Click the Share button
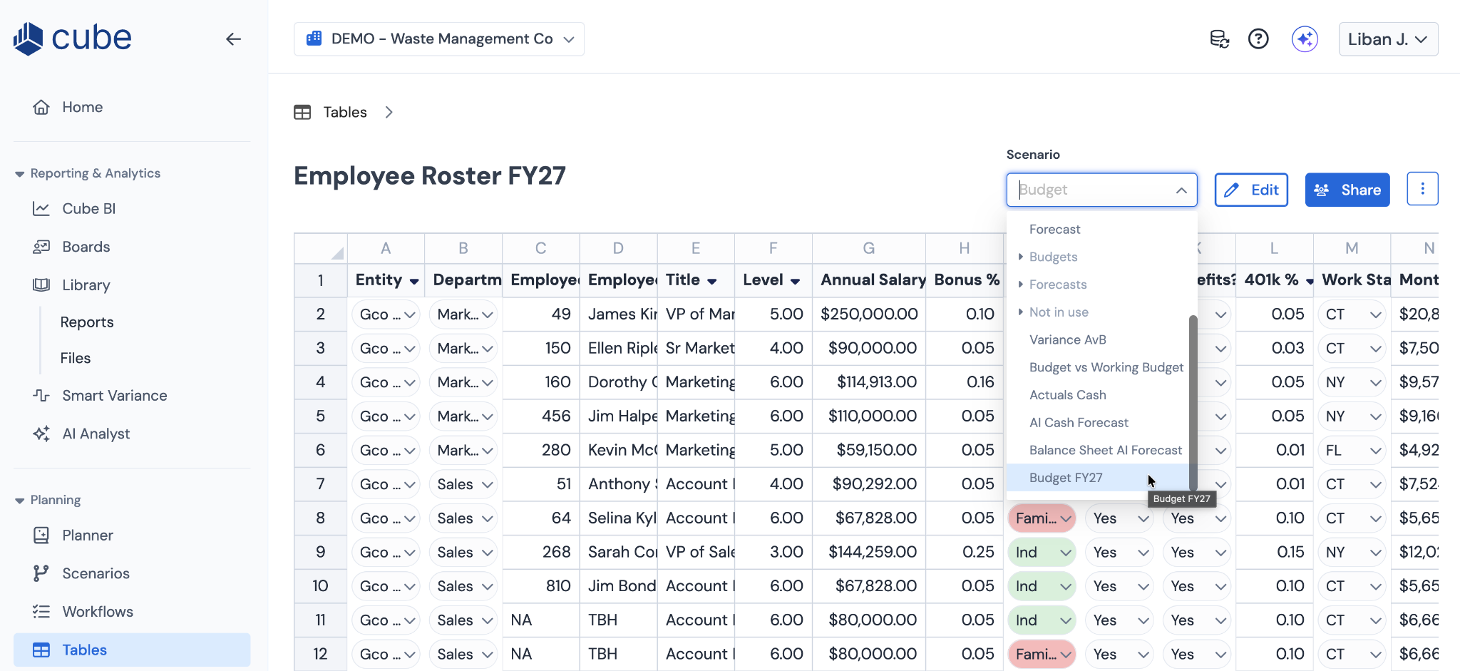 [x=1347, y=190]
